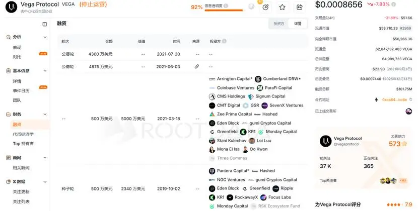This screenshot has width=418, height=211.
Task: Switch view to 投资方
Action: 278,24
